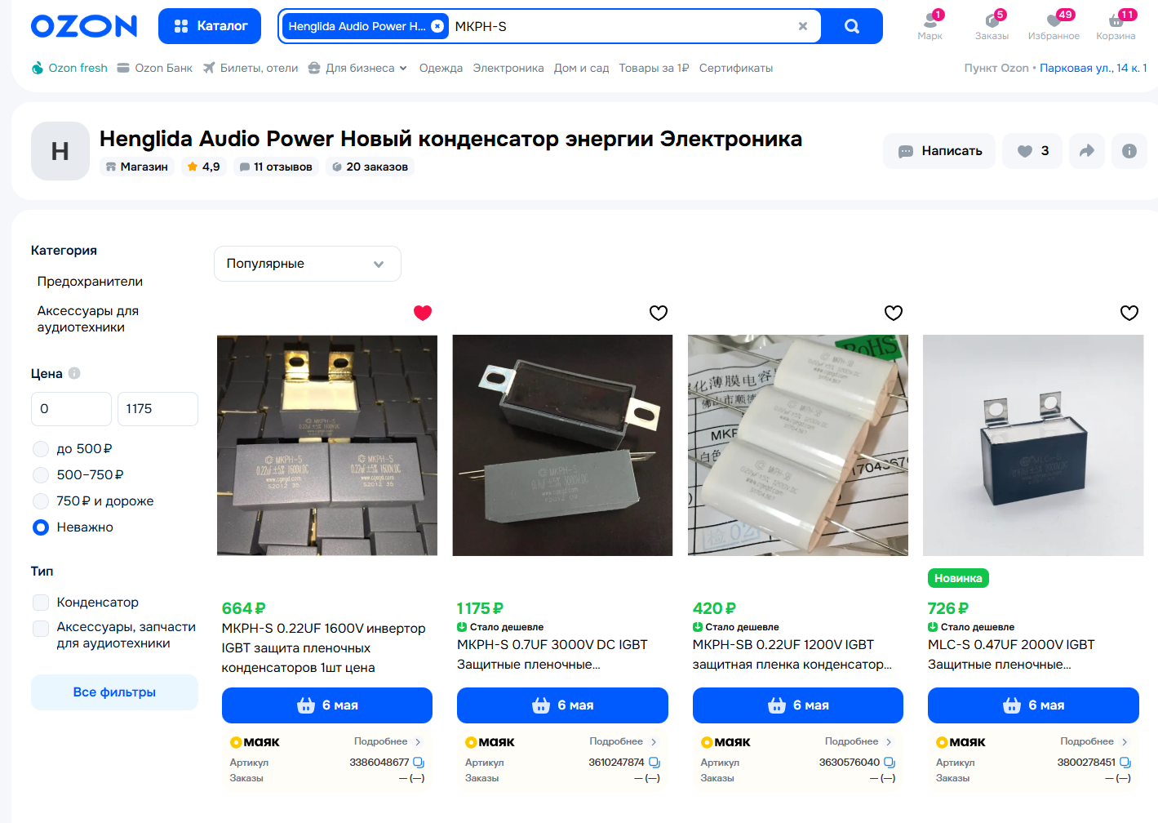This screenshot has height=823, width=1158.
Task: Copy article number 3800278451
Action: (1125, 763)
